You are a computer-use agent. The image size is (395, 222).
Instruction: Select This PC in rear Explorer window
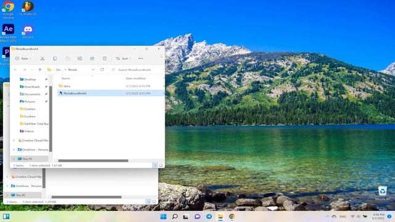coord(20,195)
